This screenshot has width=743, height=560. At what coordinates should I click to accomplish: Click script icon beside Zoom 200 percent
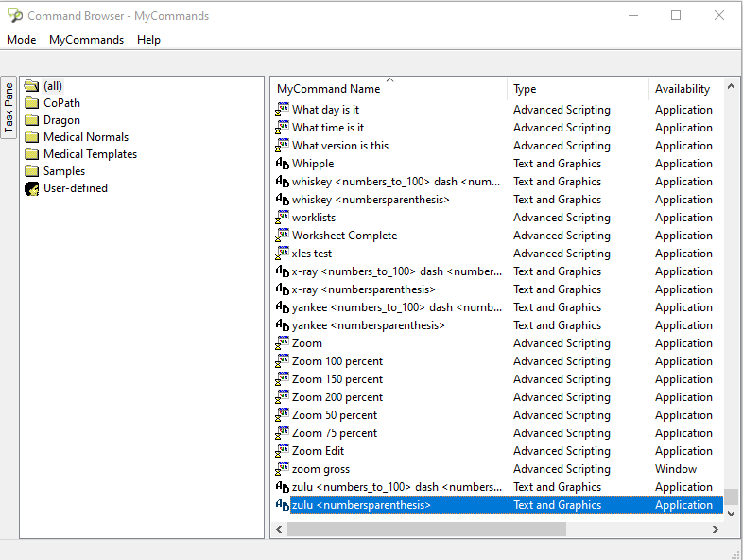coord(282,397)
